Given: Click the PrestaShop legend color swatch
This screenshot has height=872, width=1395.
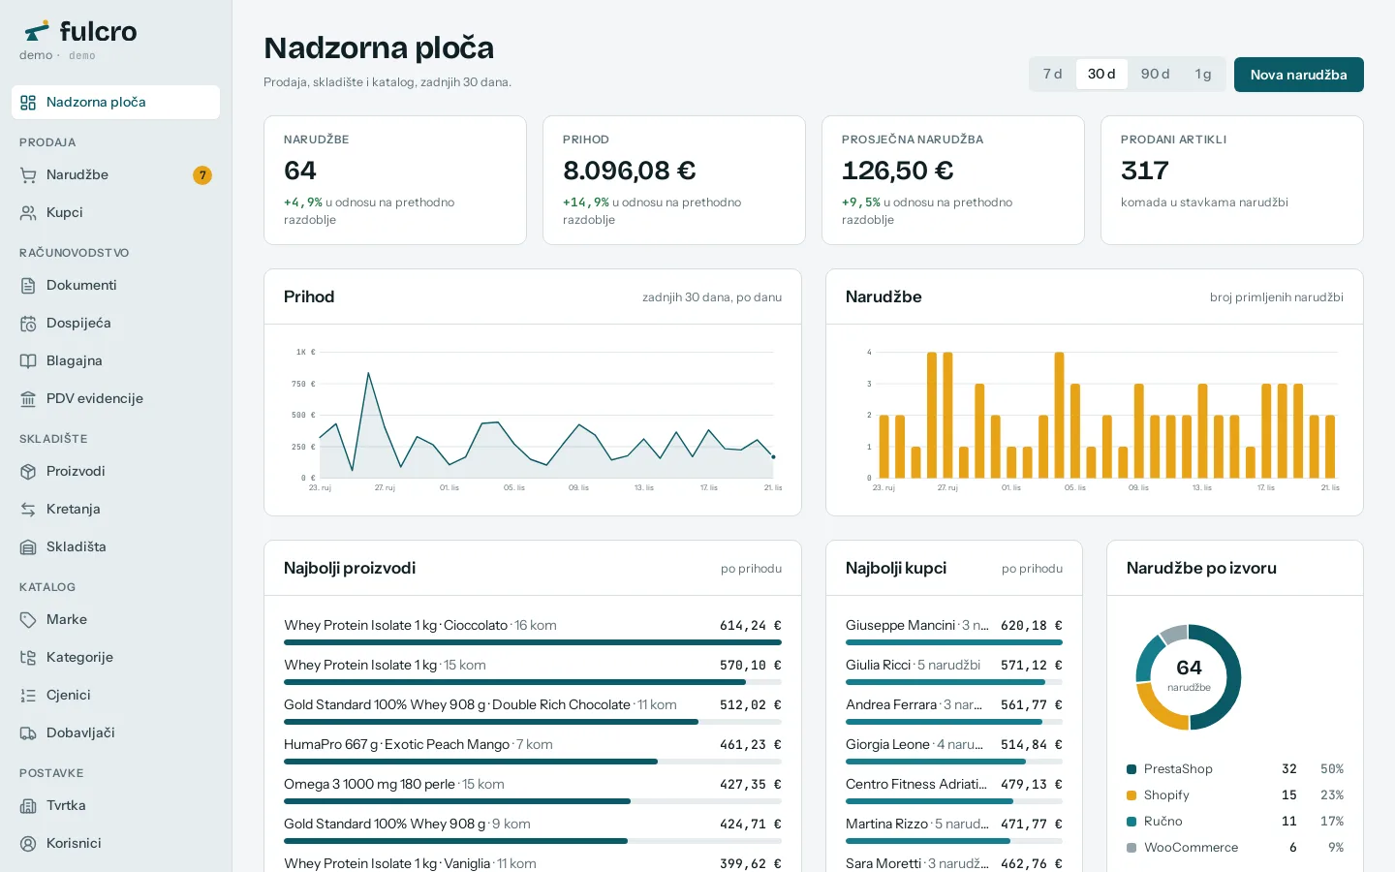Looking at the screenshot, I should coord(1131,769).
